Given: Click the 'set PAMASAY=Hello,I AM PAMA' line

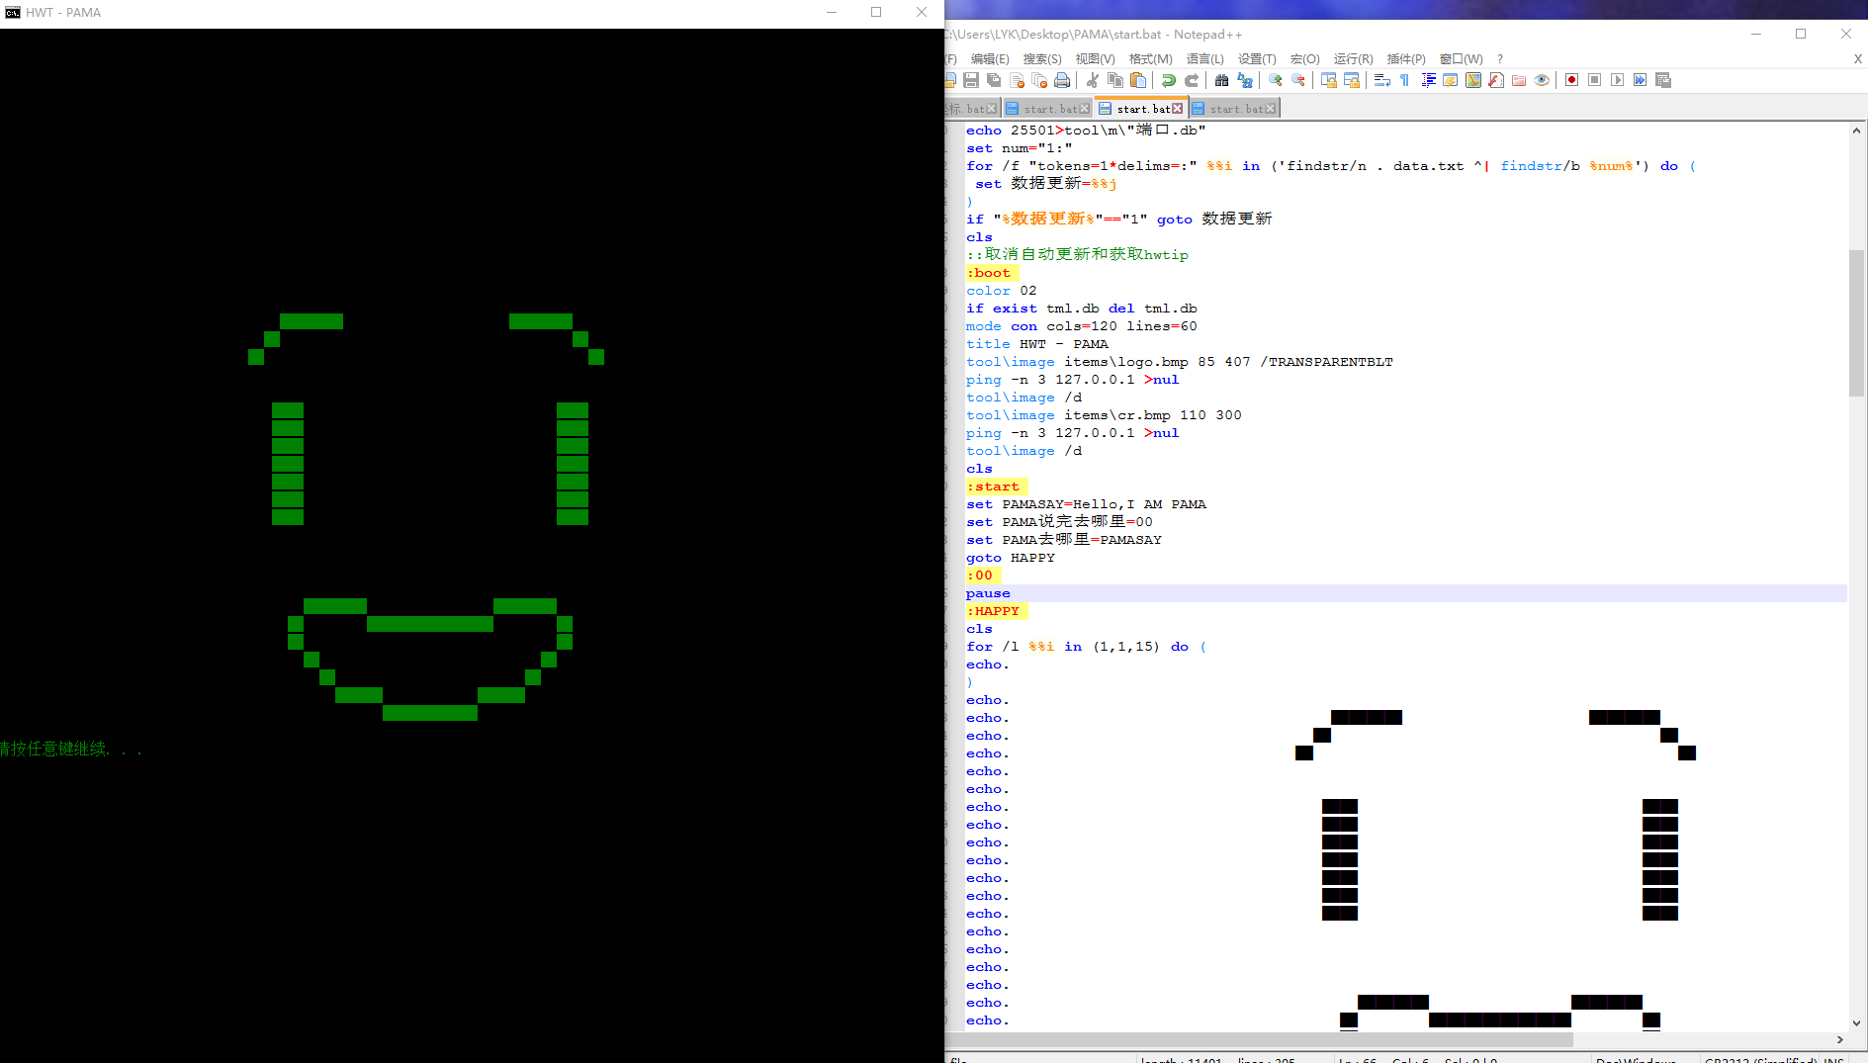Looking at the screenshot, I should (1087, 504).
